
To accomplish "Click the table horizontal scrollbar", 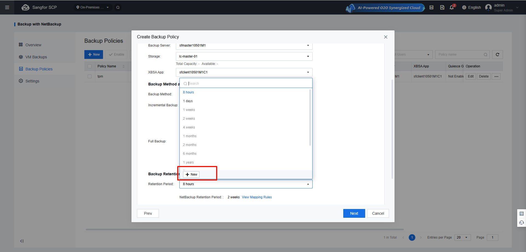I will [x=245, y=230].
